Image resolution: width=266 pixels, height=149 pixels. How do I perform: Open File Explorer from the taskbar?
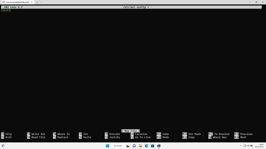click(x=140, y=146)
